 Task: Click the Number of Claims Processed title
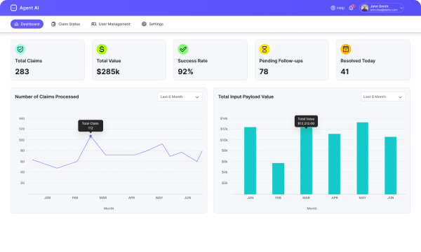click(47, 97)
